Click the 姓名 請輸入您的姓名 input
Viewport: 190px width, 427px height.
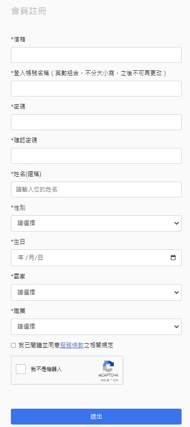(x=96, y=190)
